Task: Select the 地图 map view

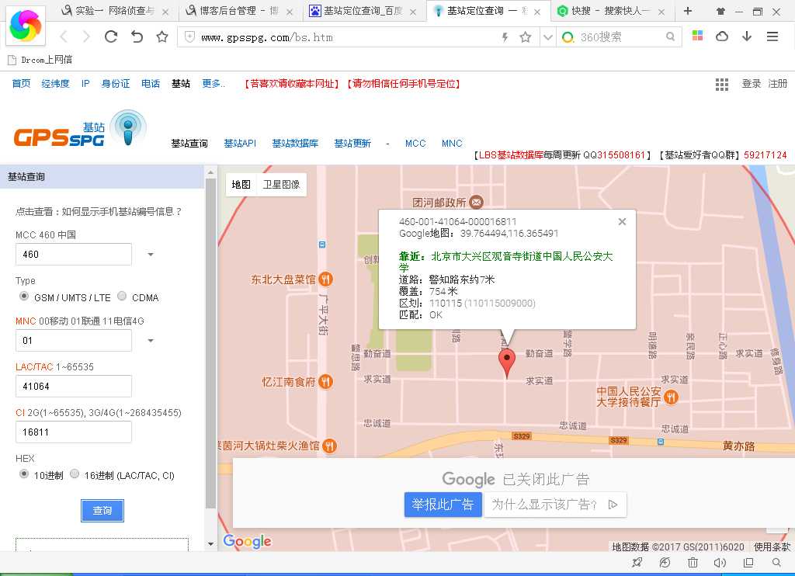Action: coord(241,185)
